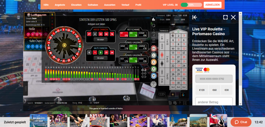Image resolution: width=265 pixels, height=127 pixels.
Task: Open game history document icon
Action: pyautogui.click(x=170, y=103)
